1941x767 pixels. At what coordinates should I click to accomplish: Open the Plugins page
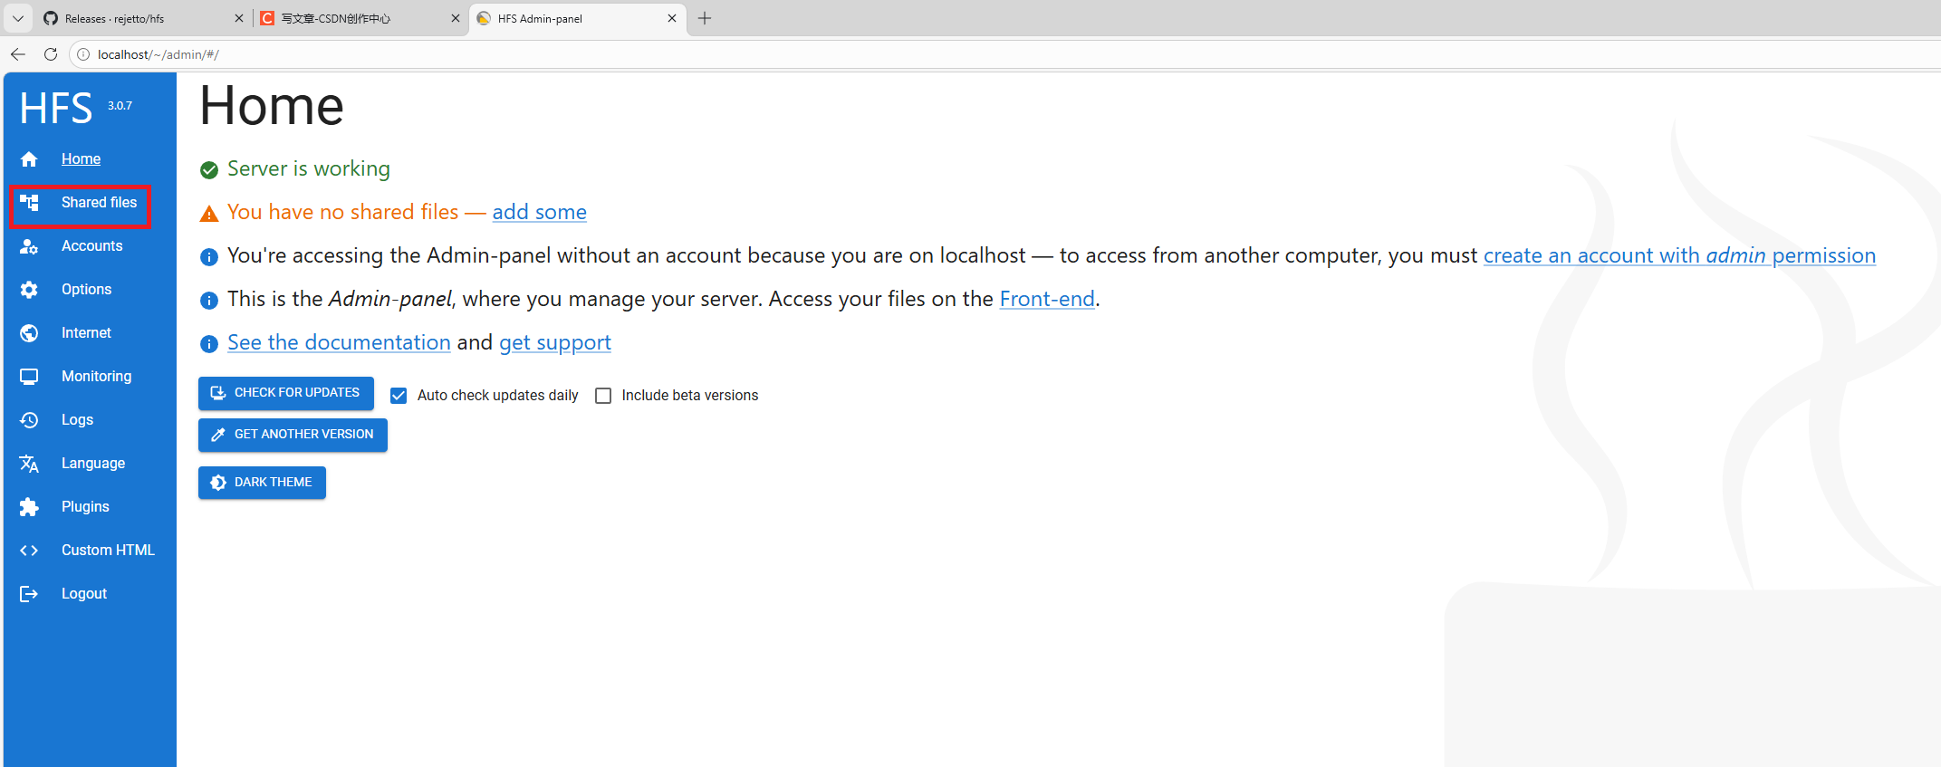coord(85,507)
